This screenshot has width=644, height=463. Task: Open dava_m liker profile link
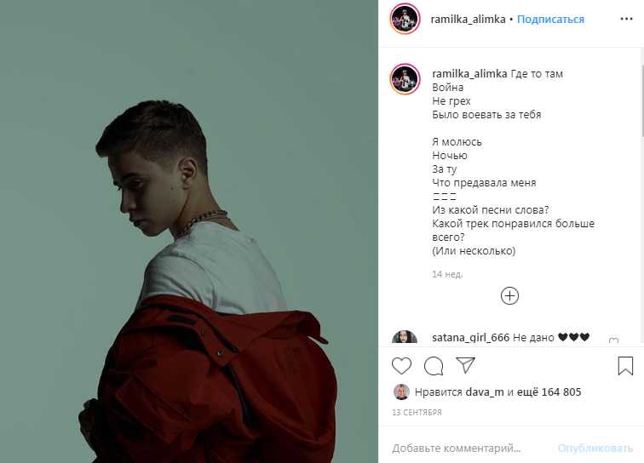pos(484,392)
